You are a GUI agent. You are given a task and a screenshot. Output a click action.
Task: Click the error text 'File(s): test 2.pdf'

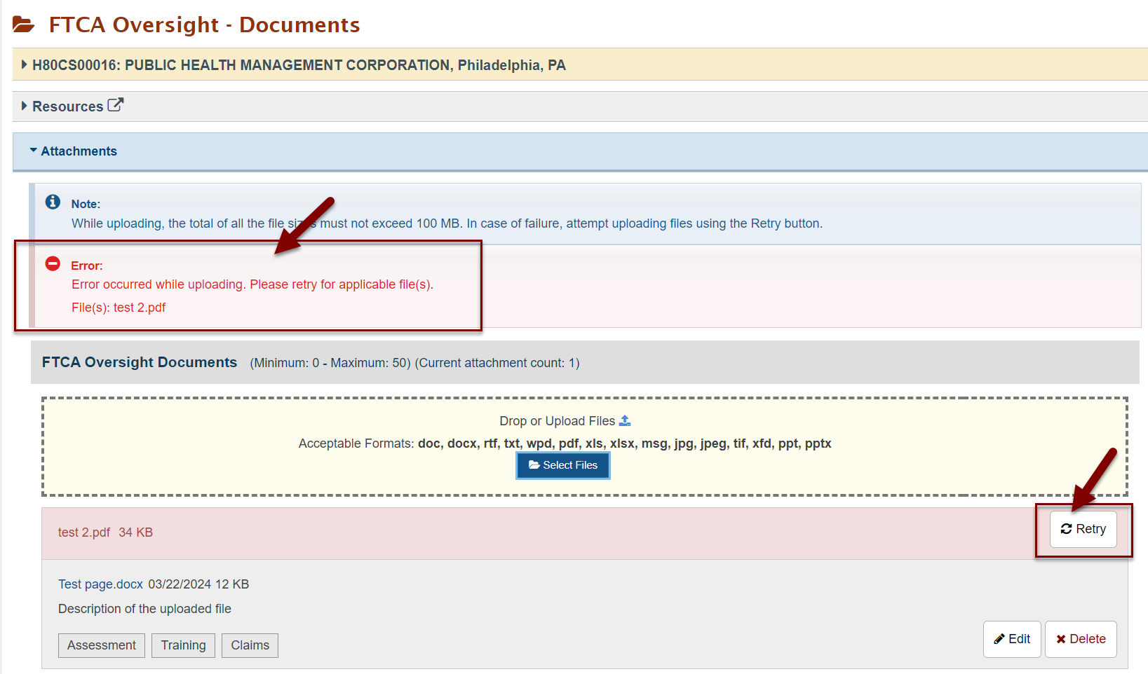point(119,308)
